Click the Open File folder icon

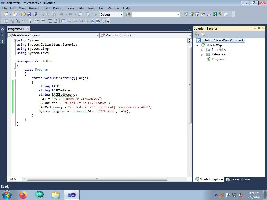coord(23,15)
